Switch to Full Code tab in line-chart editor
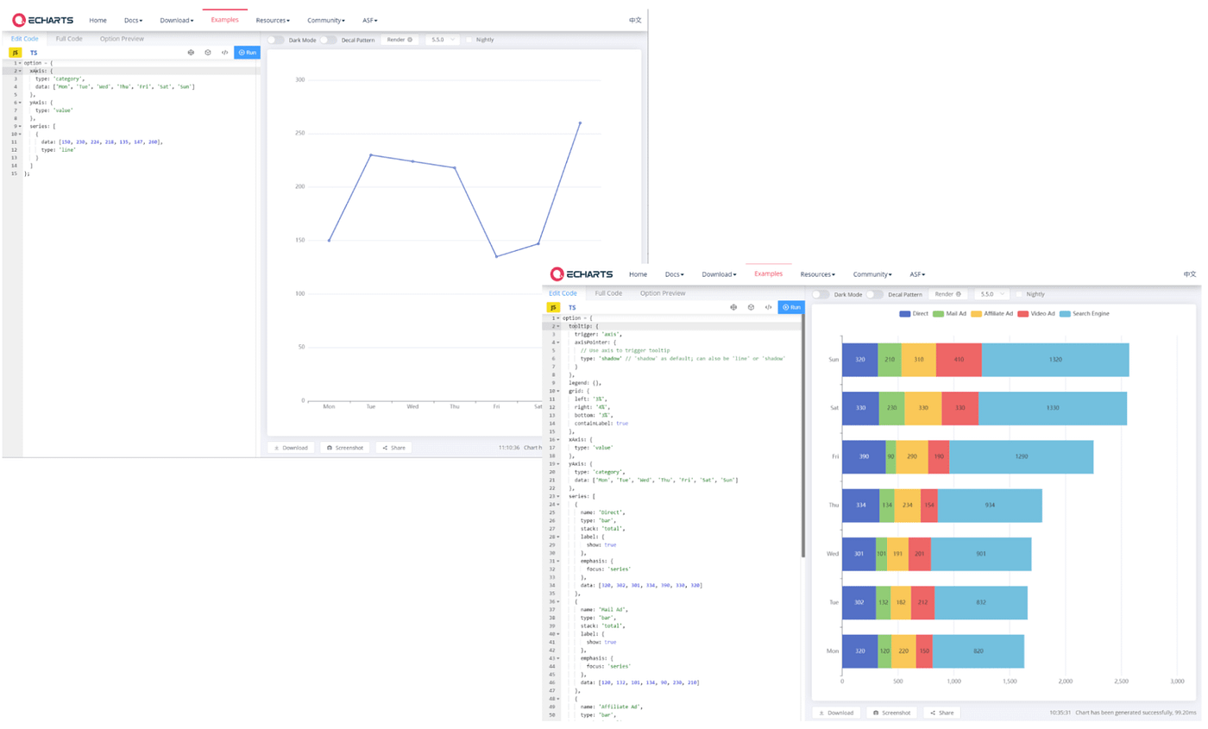1208x729 pixels. [x=69, y=39]
